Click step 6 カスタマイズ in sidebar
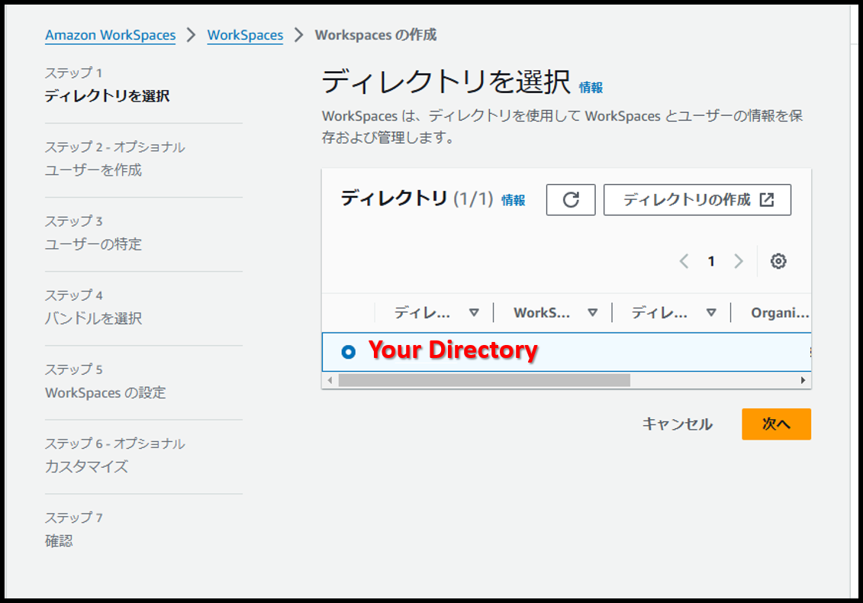The width and height of the screenshot is (863, 603). [86, 466]
